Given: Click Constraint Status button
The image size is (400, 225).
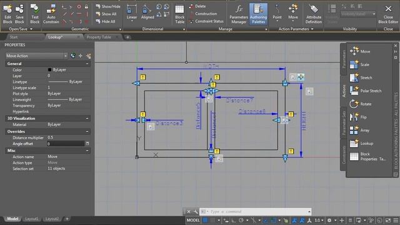Looking at the screenshot, I should click(x=206, y=21).
